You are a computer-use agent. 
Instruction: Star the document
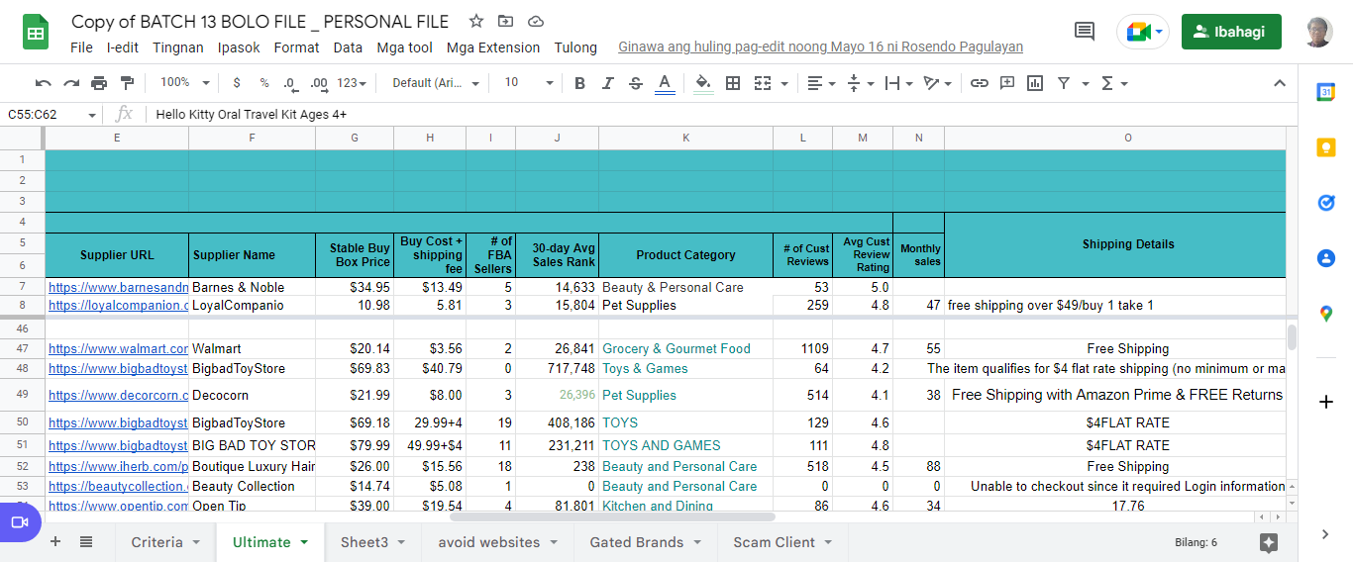click(476, 21)
